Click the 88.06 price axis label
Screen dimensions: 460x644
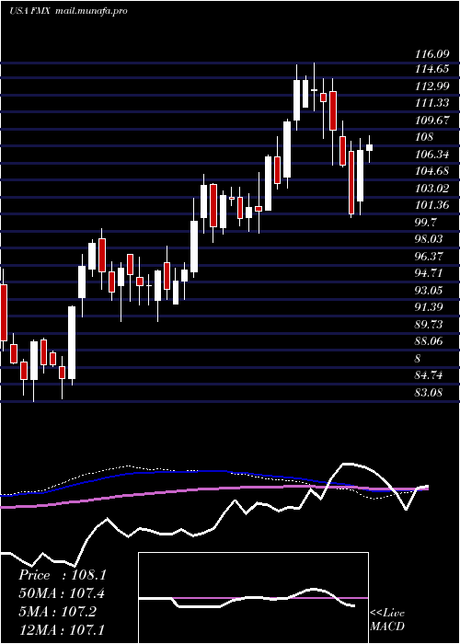click(429, 341)
